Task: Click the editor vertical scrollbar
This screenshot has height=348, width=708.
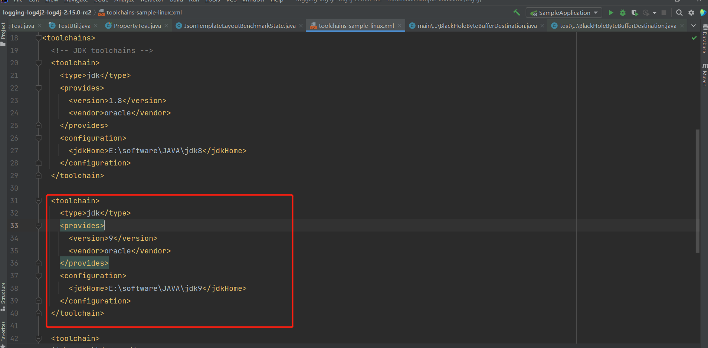Action: [x=698, y=191]
